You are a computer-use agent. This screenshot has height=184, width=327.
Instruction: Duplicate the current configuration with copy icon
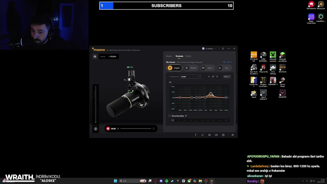tap(213, 76)
